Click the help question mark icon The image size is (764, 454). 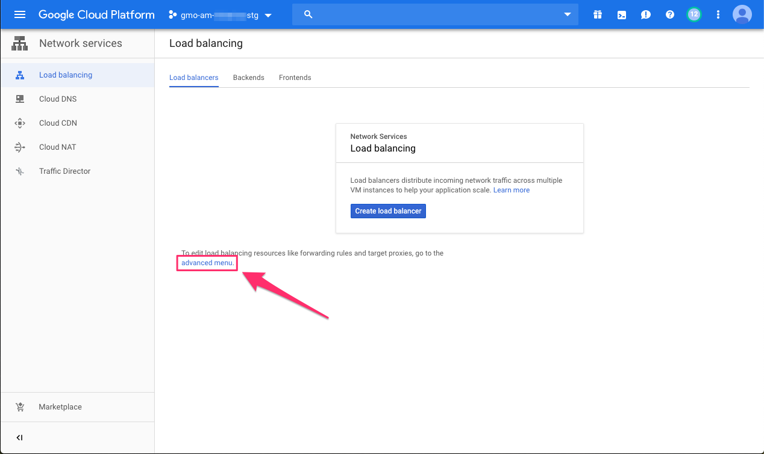pos(669,14)
